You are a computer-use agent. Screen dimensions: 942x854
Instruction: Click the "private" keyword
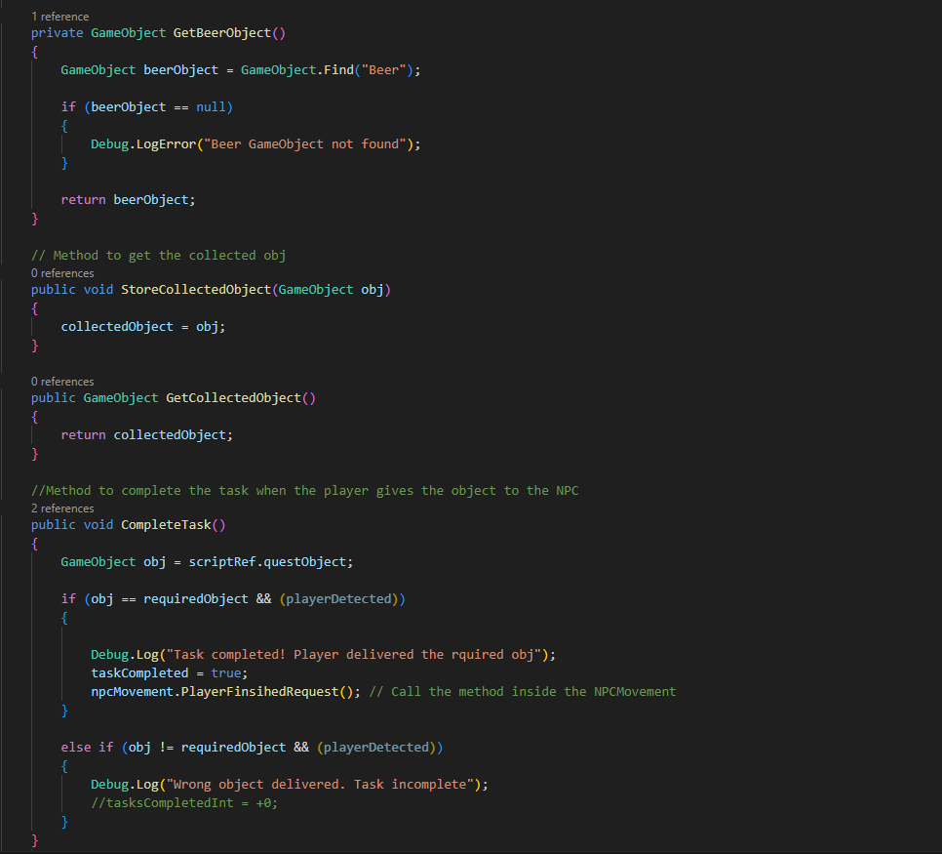click(58, 33)
